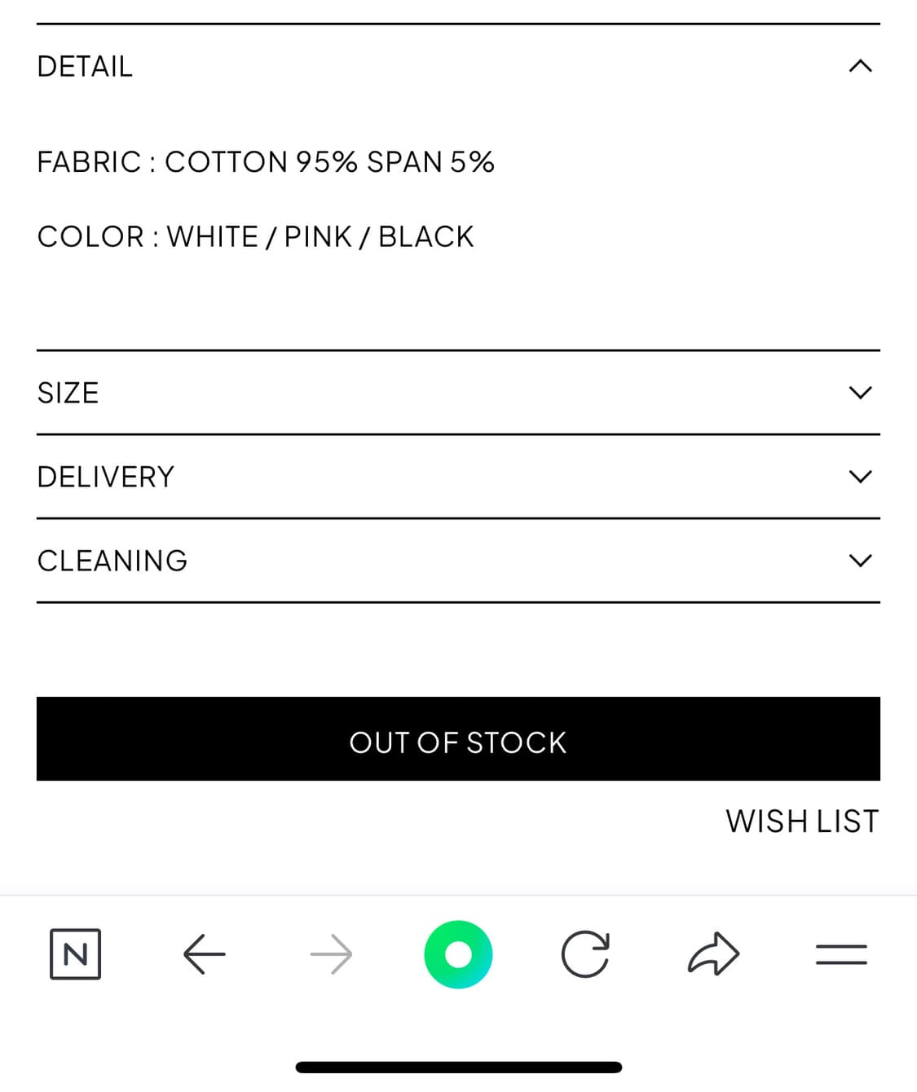Share this page using the share arrow
This screenshot has width=917, height=1092.
pyautogui.click(x=713, y=953)
